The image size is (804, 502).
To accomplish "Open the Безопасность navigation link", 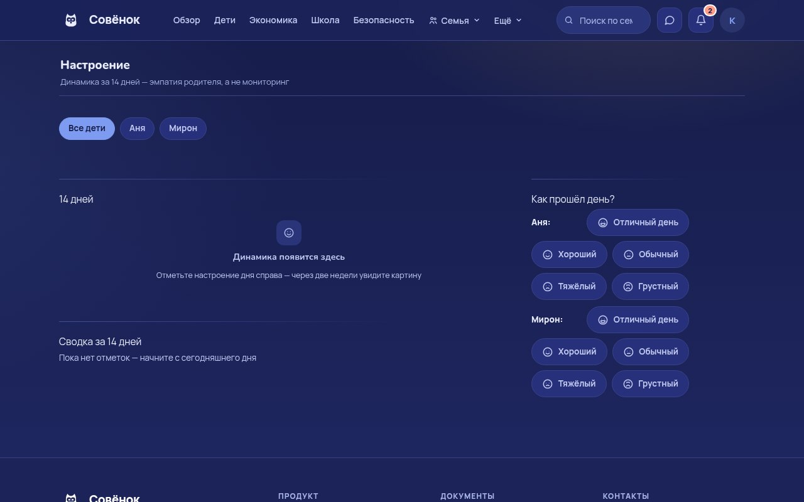I will 384,20.
